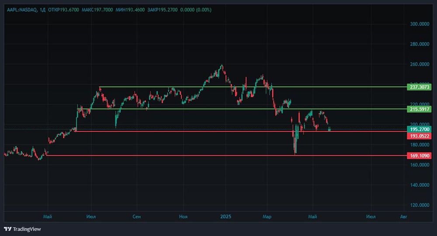
Task: Click the TradingView logo
Action: (x=22, y=229)
